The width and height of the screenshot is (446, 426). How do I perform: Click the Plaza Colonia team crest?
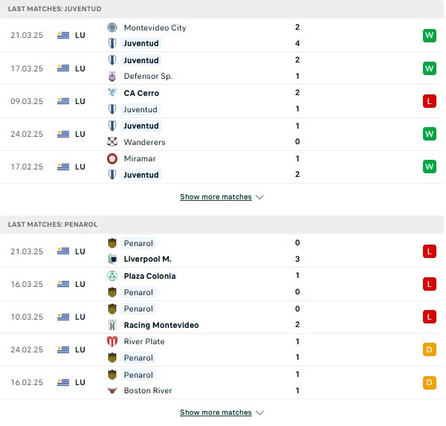(x=112, y=276)
